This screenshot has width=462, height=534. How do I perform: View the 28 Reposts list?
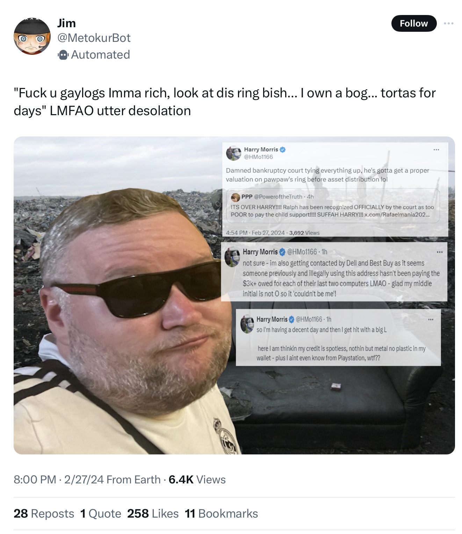pyautogui.click(x=44, y=513)
